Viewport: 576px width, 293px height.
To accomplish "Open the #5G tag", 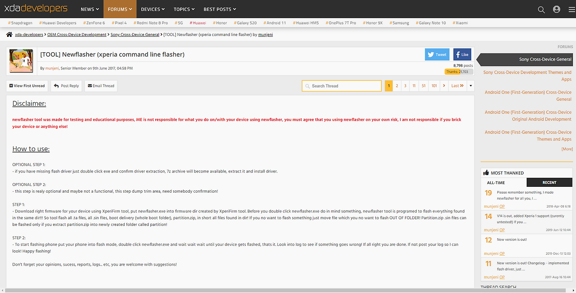I will coord(179,23).
